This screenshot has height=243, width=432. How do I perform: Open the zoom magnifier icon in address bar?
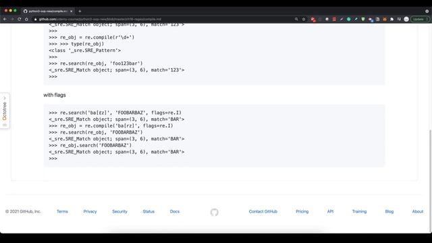[296, 20]
